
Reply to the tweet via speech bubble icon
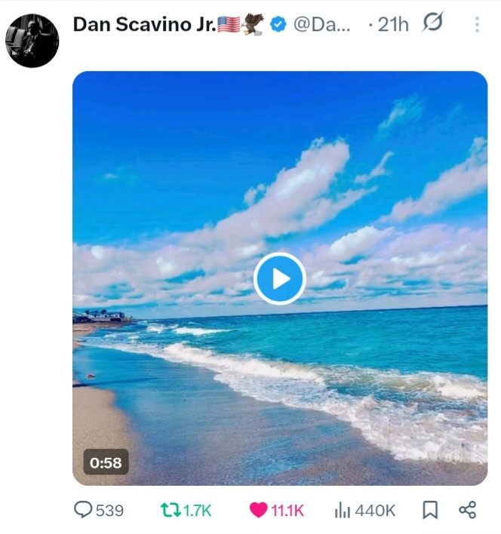pos(83,510)
